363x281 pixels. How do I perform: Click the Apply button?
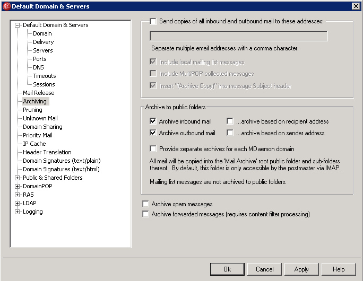(x=301, y=269)
